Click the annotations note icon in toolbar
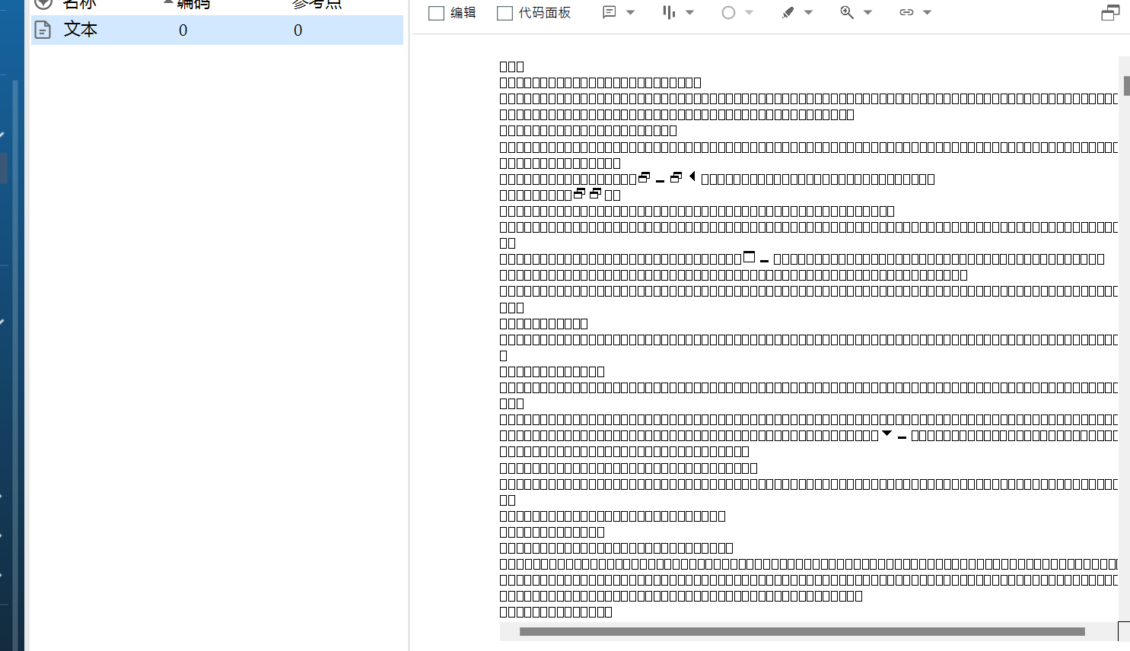The width and height of the screenshot is (1130, 651). (609, 12)
